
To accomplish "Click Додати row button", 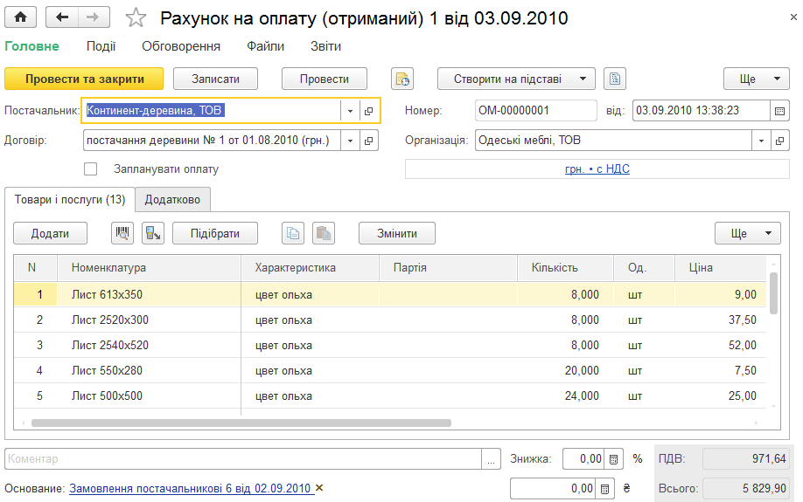I will tap(50, 234).
